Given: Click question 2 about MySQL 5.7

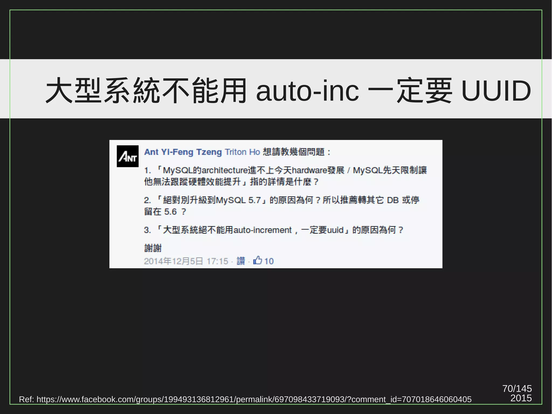Looking at the screenshot, I should click(282, 206).
